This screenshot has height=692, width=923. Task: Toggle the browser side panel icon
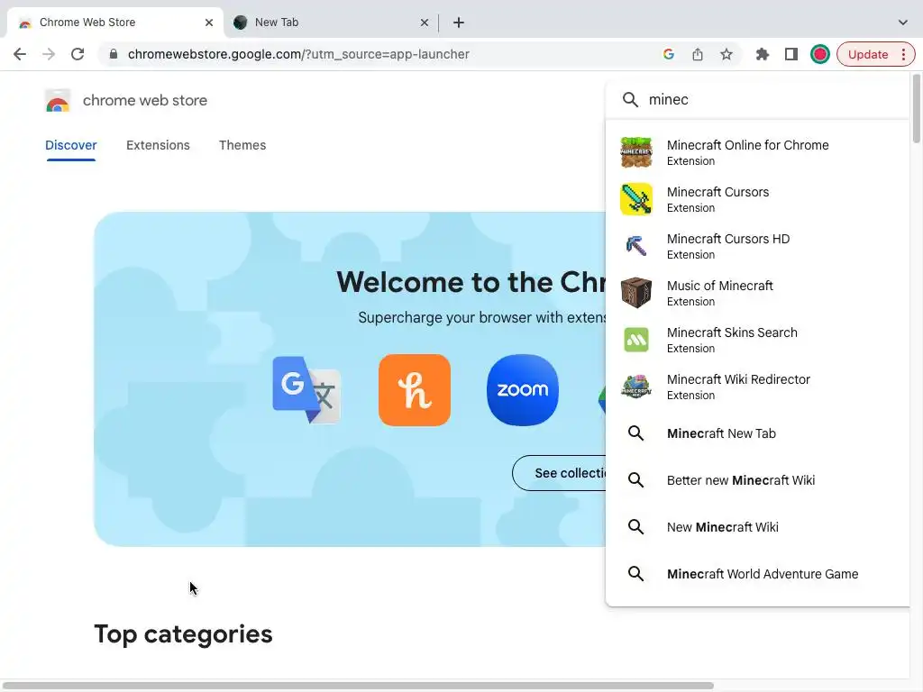tap(791, 54)
